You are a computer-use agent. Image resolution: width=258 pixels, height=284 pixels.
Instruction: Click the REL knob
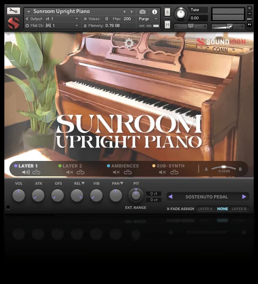coord(77,195)
